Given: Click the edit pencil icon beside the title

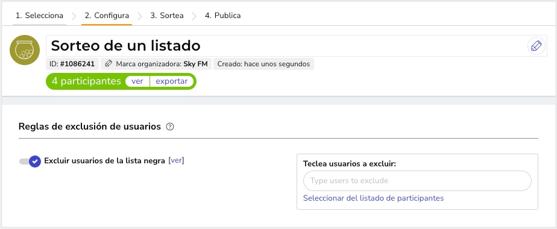Looking at the screenshot, I should [536, 46].
